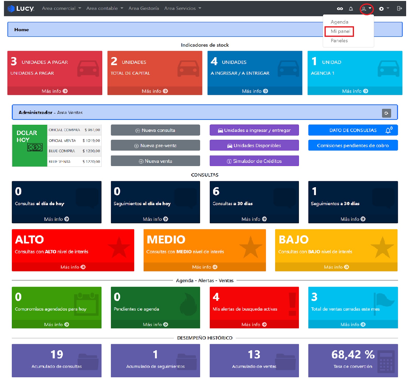Click the star icon on BAJO card

pyautogui.click(x=382, y=247)
